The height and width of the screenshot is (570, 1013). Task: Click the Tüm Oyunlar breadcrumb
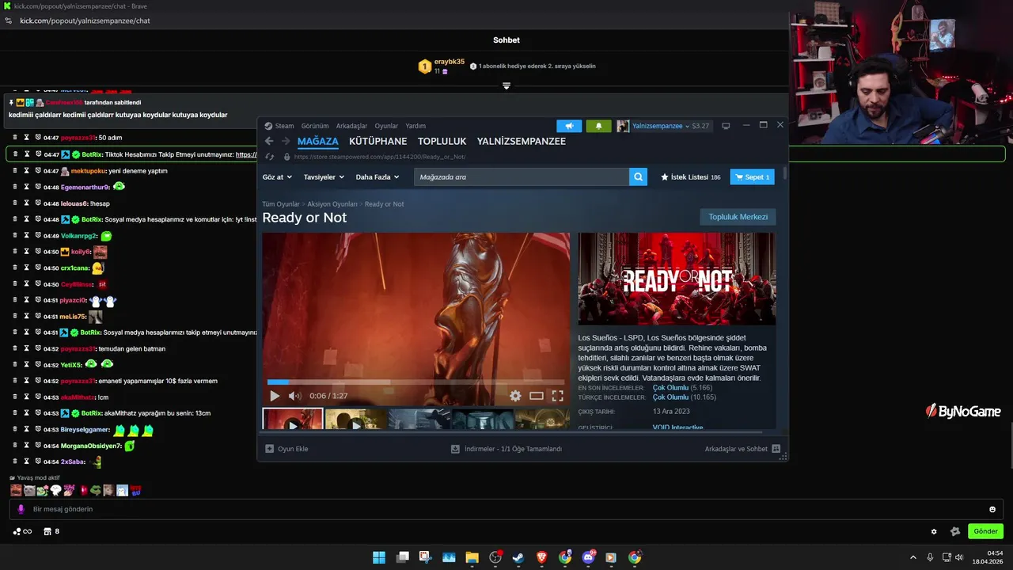point(281,204)
